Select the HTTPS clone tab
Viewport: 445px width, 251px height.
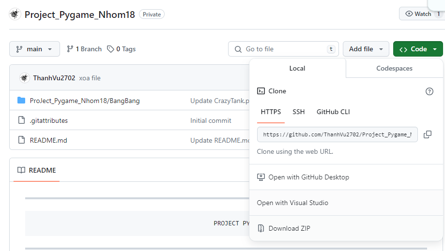(x=271, y=112)
